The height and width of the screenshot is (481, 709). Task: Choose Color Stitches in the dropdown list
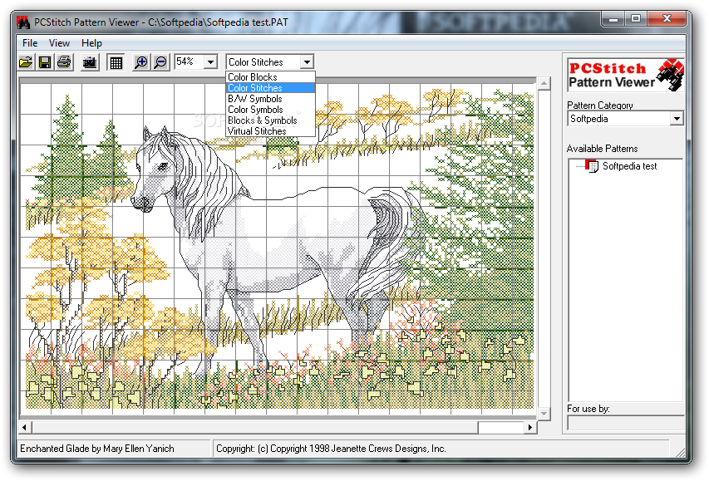[270, 88]
